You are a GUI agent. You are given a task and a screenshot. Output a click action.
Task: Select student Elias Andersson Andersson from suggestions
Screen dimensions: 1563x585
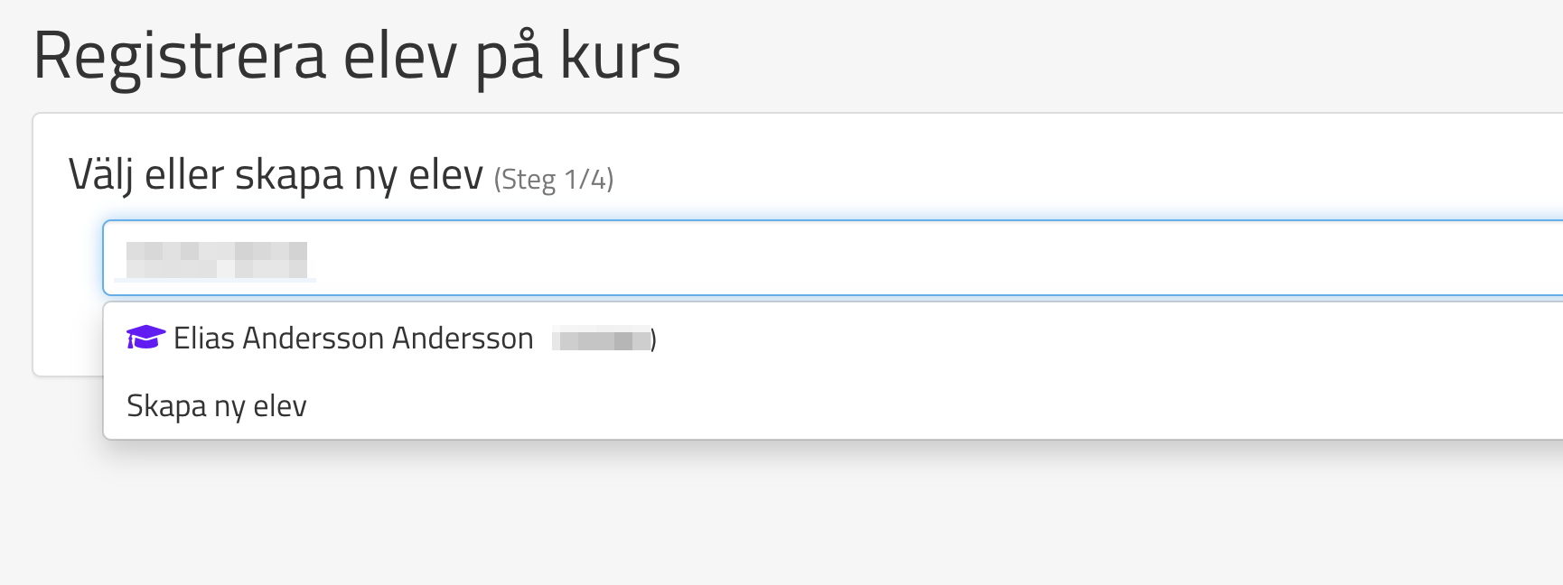point(353,339)
